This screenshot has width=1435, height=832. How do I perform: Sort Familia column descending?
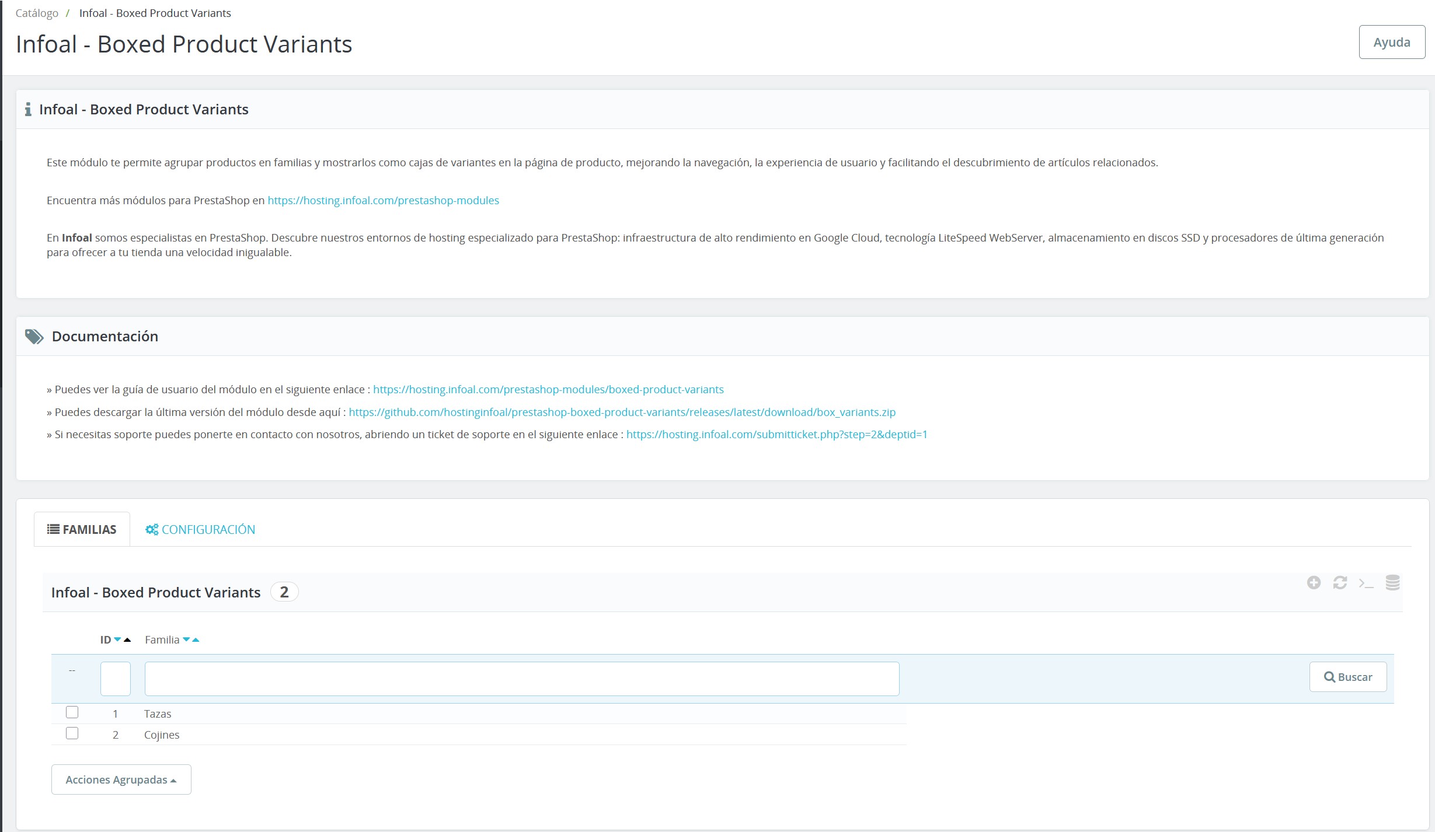[186, 639]
